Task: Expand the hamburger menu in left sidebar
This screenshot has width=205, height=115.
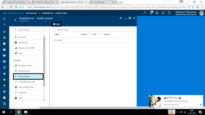Action: (x=4, y=18)
